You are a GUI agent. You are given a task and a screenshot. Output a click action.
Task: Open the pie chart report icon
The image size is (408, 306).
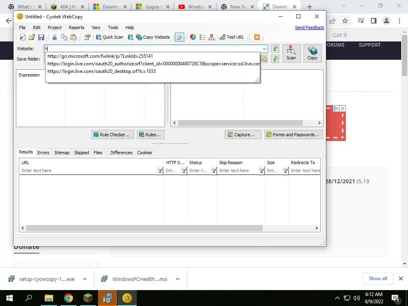193,37
